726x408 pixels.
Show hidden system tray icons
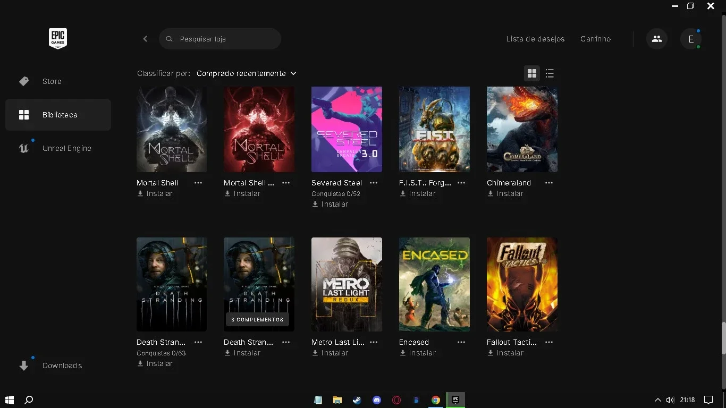click(x=657, y=400)
